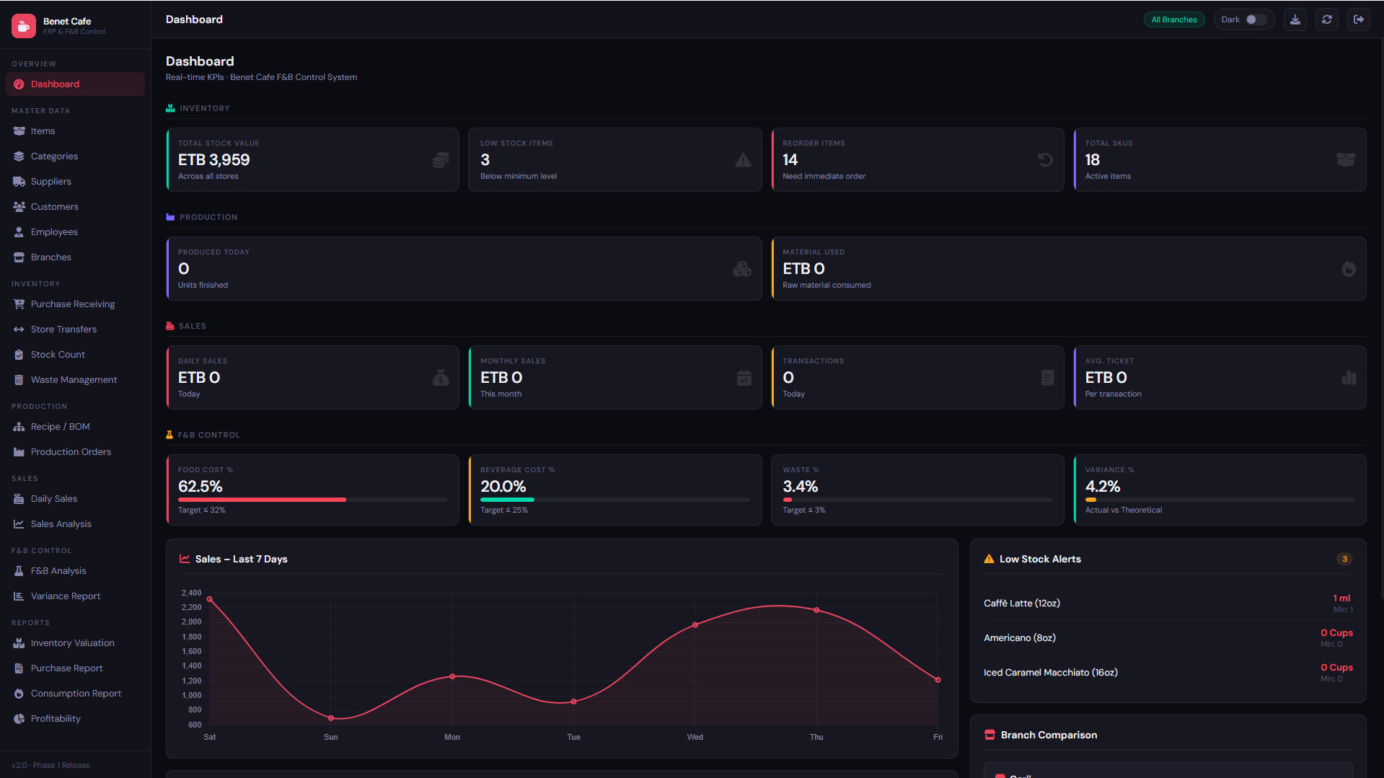This screenshot has height=778, width=1384.
Task: Go to Stock Count page
Action: [75, 355]
